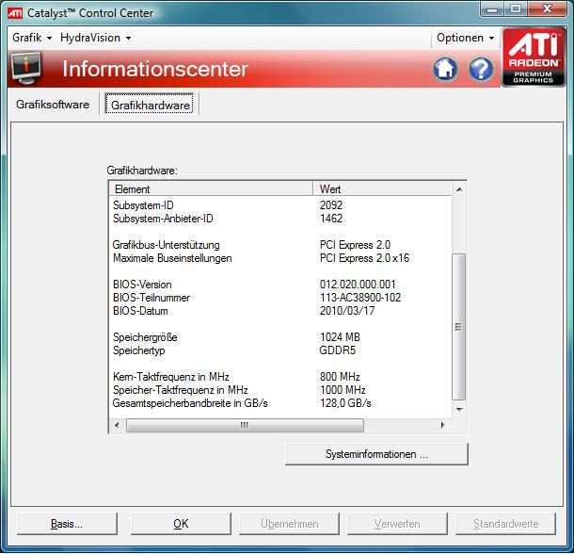
Task: Click the value 2010/03/17
Action: tap(347, 311)
